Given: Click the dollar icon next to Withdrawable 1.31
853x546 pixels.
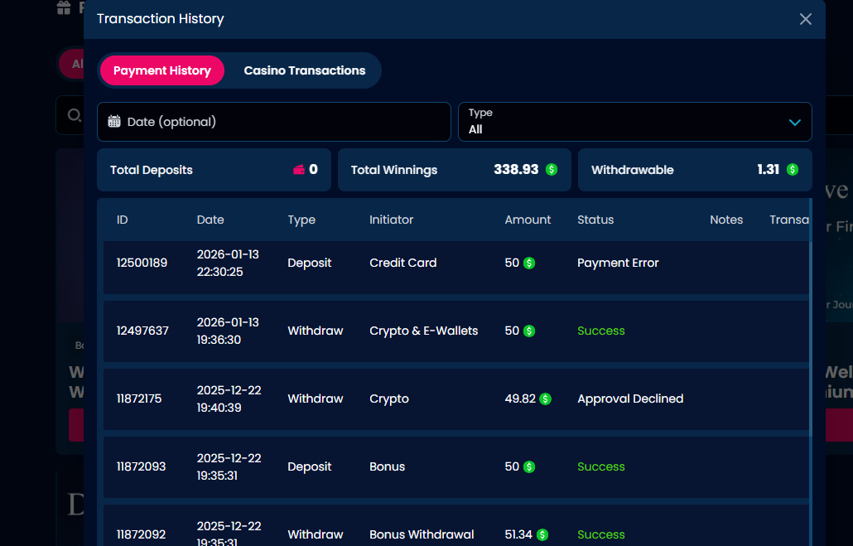Looking at the screenshot, I should [x=792, y=170].
